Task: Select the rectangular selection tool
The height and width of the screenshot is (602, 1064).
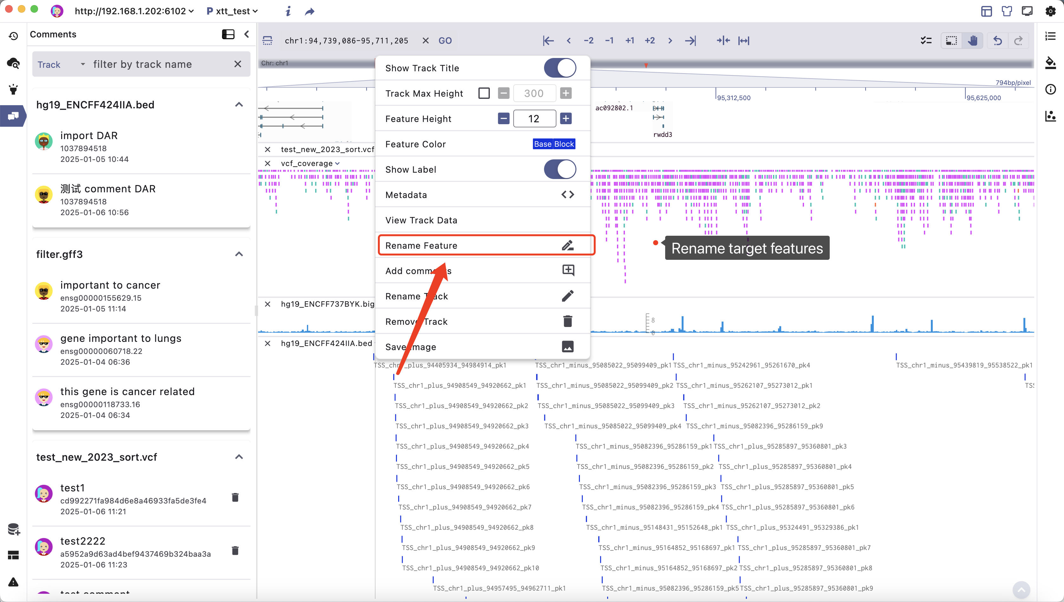Action: [x=951, y=41]
